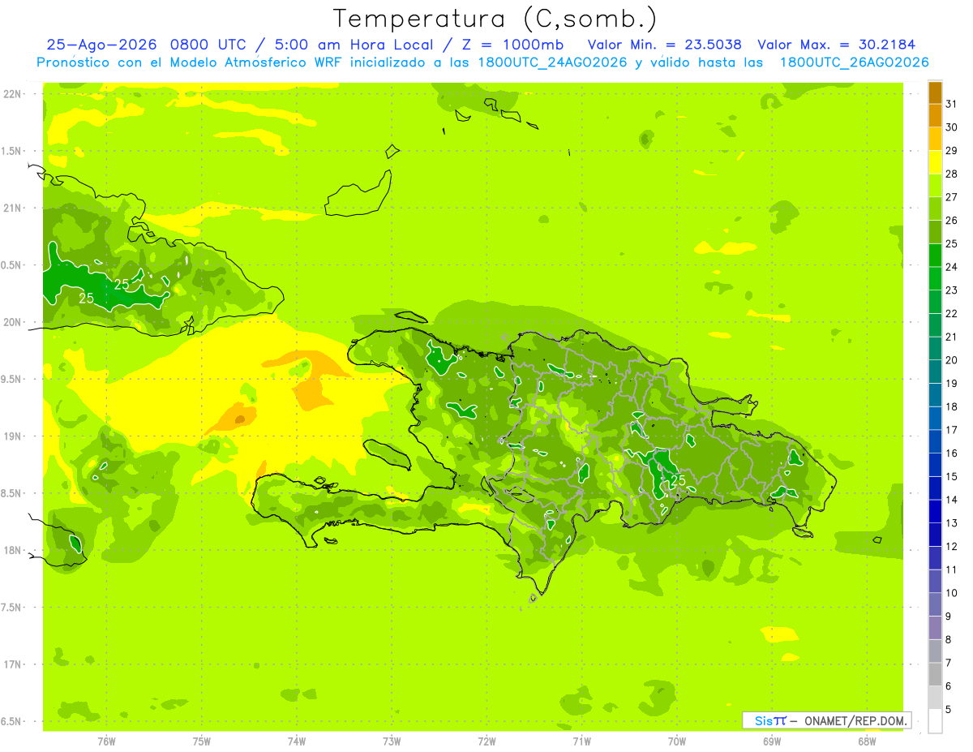Click the "0800 UTC" time in the header
The height and width of the screenshot is (752, 973).
(x=211, y=45)
